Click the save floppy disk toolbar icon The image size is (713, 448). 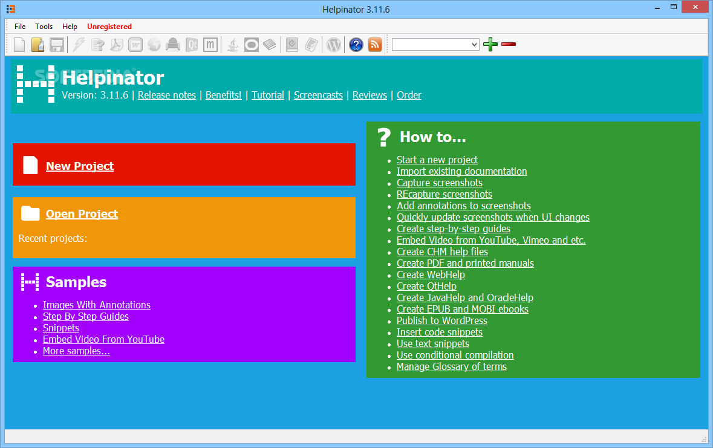(x=57, y=45)
